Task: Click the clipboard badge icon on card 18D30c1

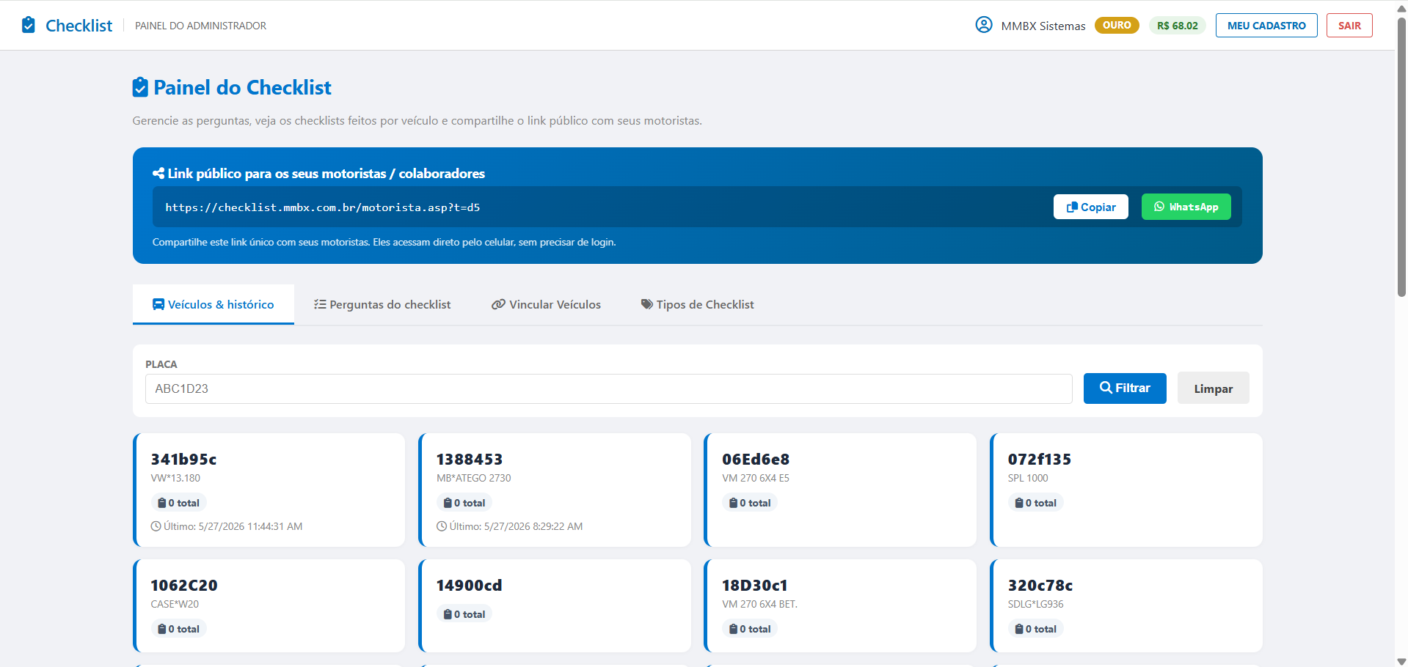Action: pyautogui.click(x=733, y=629)
